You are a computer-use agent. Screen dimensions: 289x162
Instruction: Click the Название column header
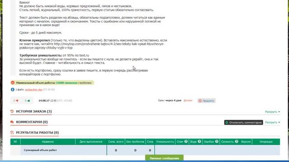point(48,142)
